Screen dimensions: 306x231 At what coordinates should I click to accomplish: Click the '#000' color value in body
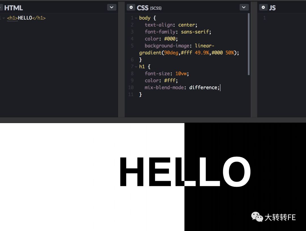coord(170,39)
